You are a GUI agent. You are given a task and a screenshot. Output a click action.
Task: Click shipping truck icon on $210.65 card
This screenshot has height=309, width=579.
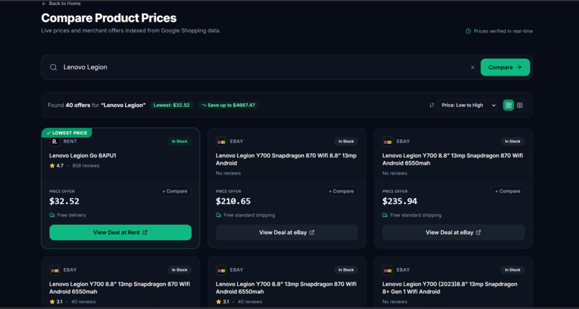pyautogui.click(x=218, y=215)
